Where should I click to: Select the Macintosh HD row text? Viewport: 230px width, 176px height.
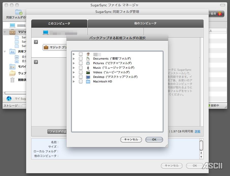(103, 81)
